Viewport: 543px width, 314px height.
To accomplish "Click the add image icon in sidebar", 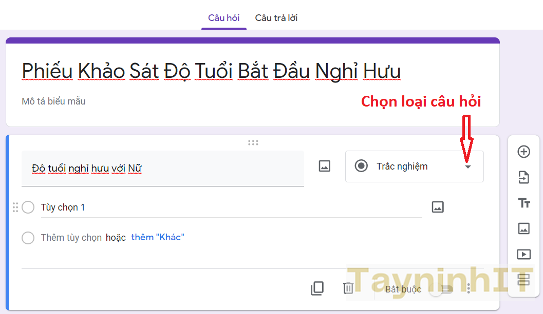I will click(x=523, y=228).
